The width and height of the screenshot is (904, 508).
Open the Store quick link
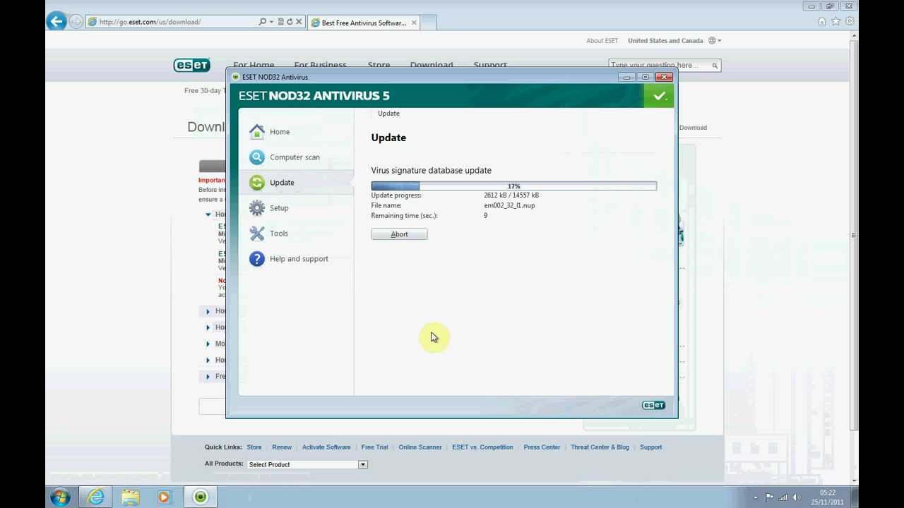coord(254,447)
